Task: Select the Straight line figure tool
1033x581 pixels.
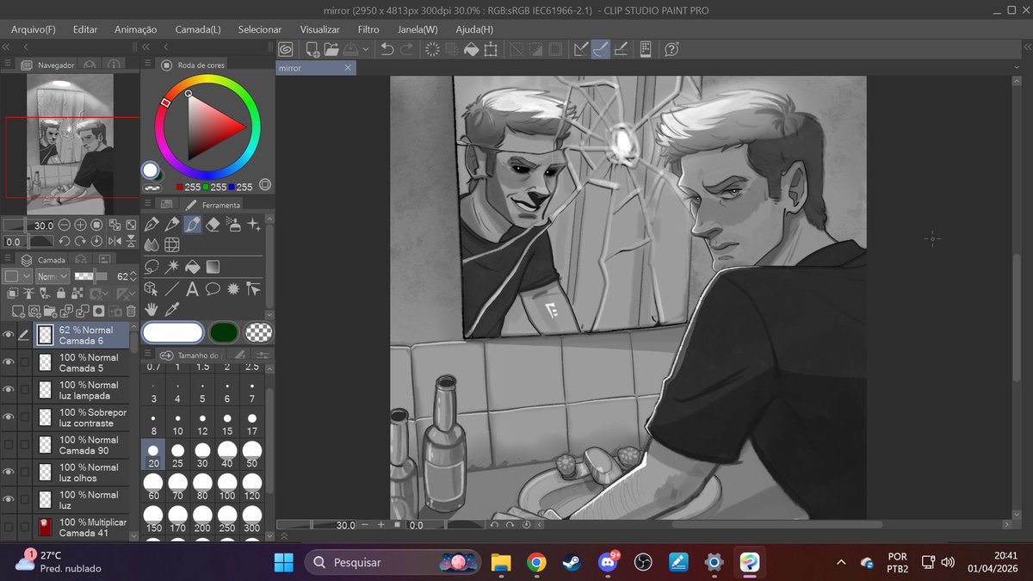Action: 172,289
